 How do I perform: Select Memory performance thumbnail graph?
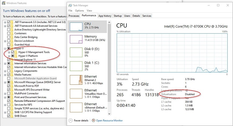pyautogui.click(x=76, y=39)
